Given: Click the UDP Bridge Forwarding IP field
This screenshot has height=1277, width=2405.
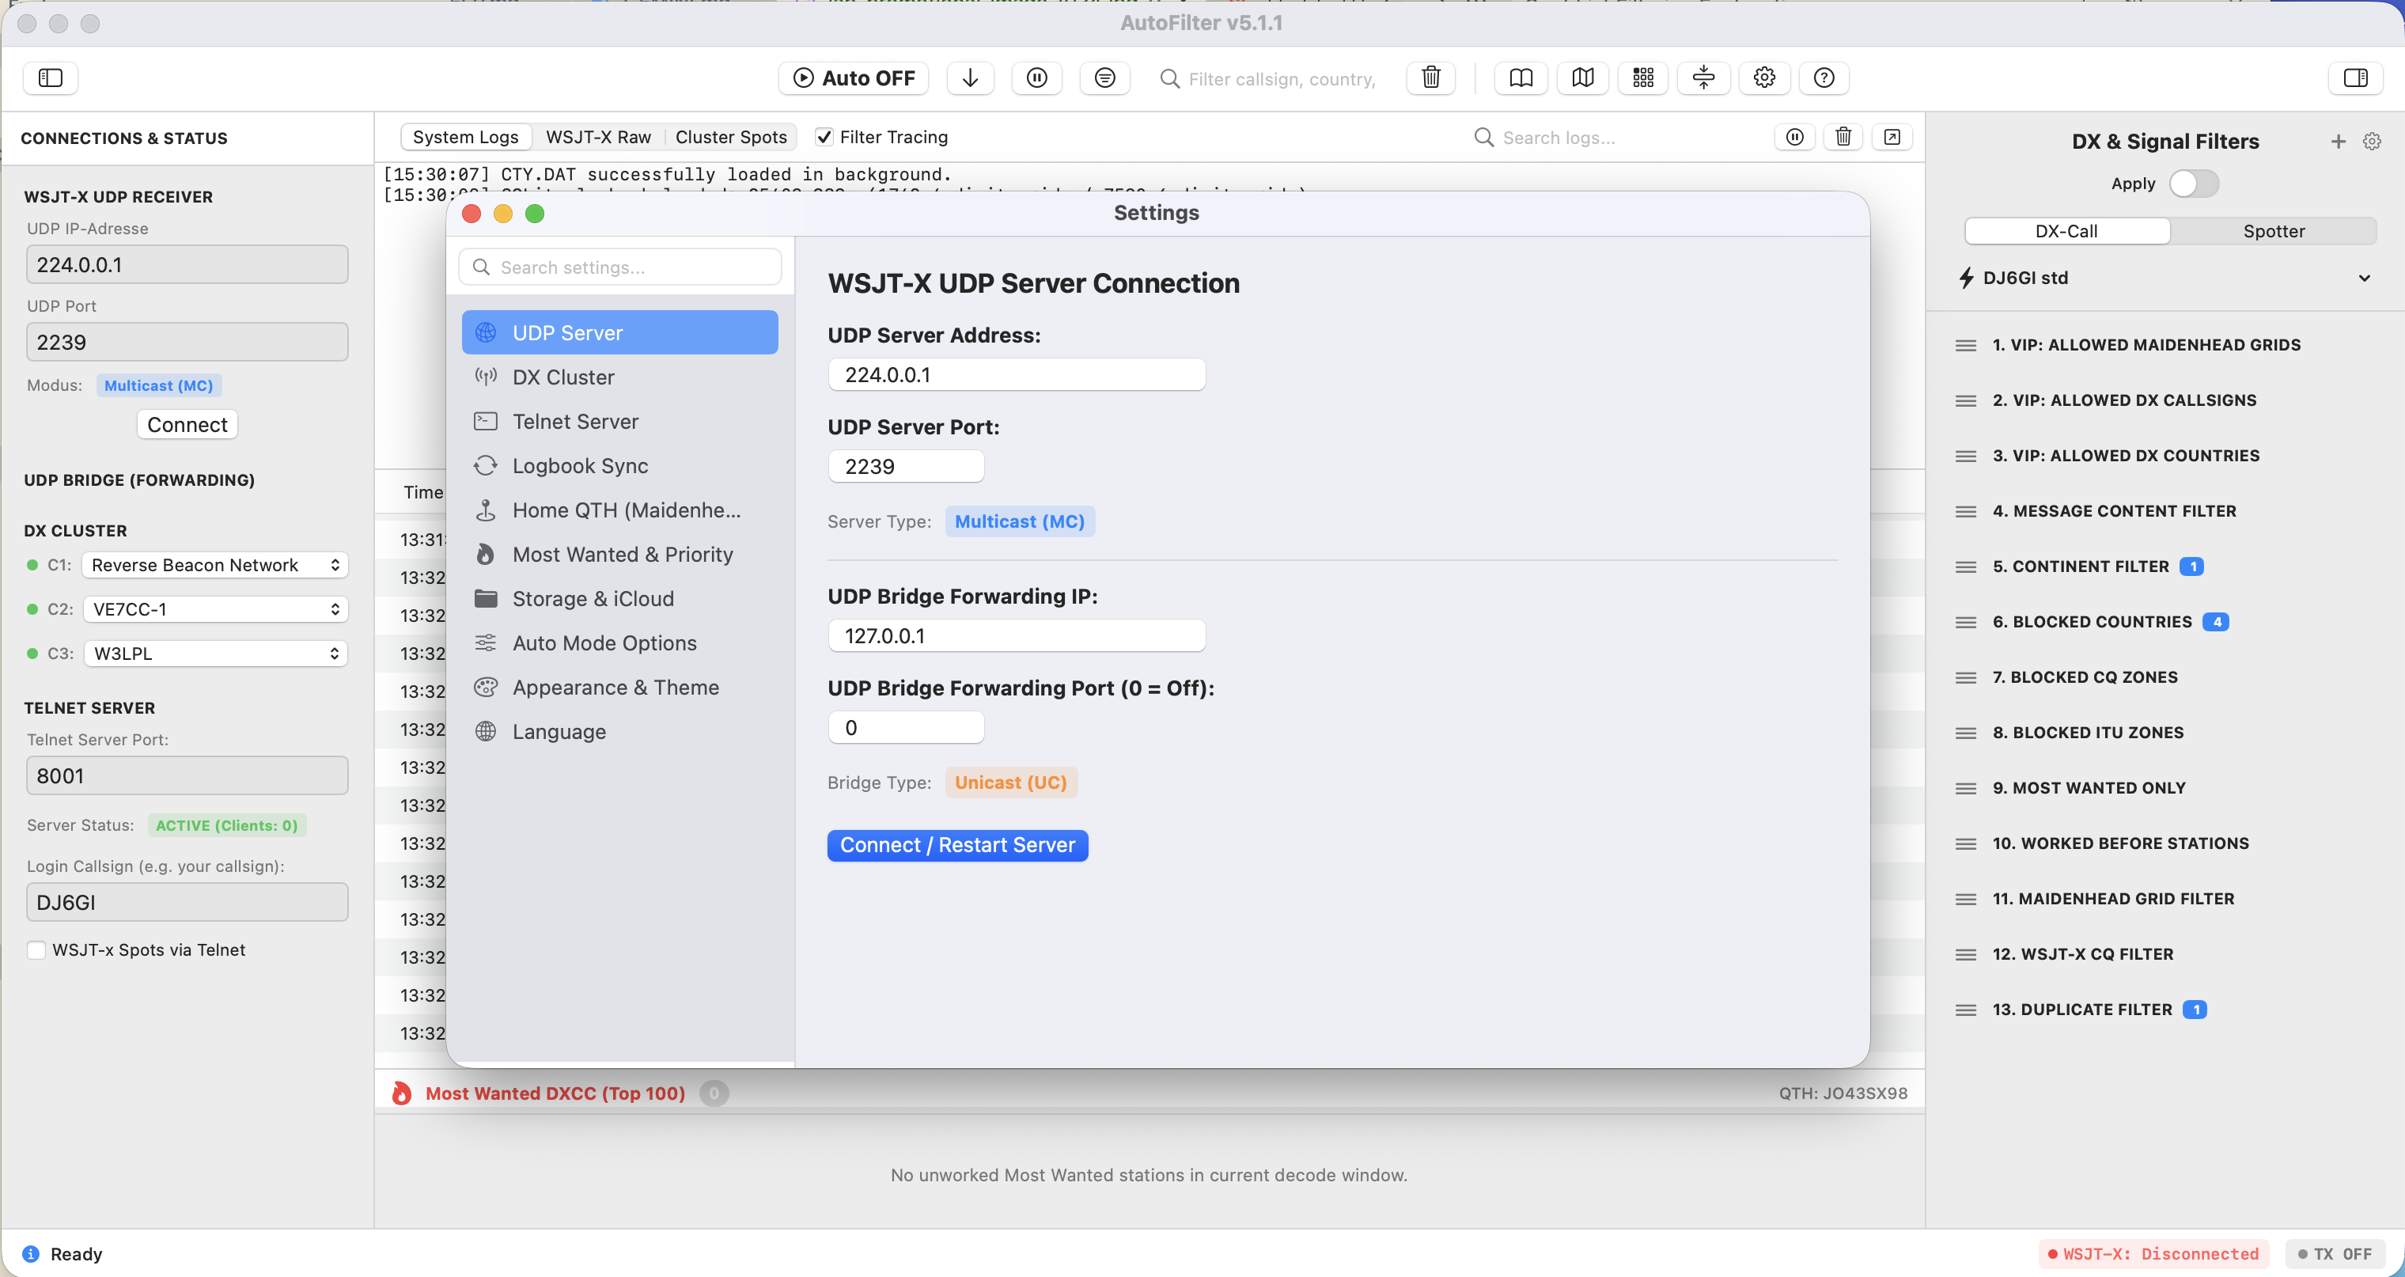Looking at the screenshot, I should pos(1017,637).
